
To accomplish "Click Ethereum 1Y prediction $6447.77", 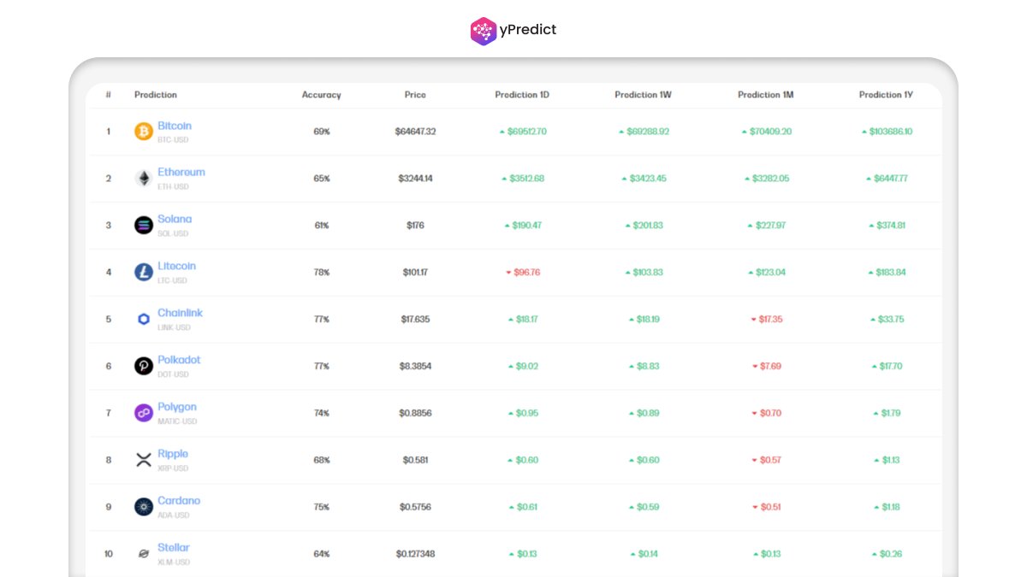I will click(x=887, y=179).
